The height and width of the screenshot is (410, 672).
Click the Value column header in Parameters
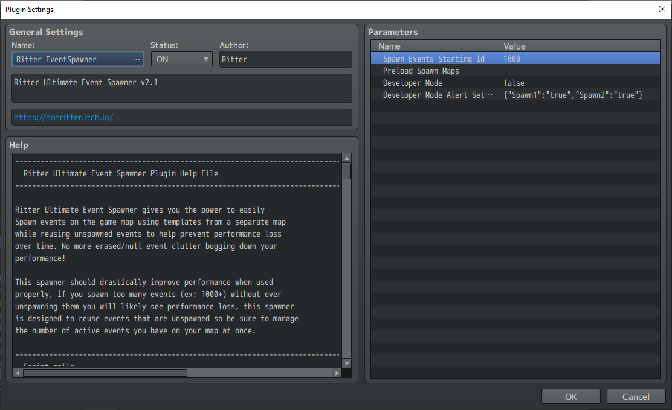[x=573, y=46]
